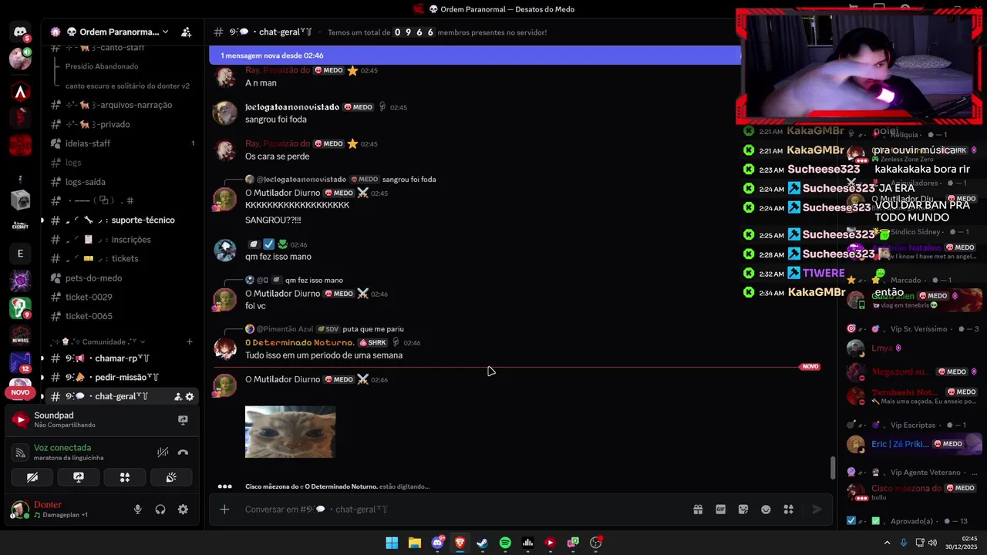The height and width of the screenshot is (555, 987).
Task: Open the ticket-0029 channel
Action: click(x=121, y=297)
